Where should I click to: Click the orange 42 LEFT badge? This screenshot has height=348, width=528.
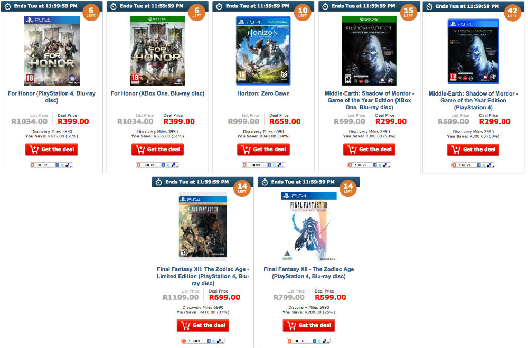[513, 13]
